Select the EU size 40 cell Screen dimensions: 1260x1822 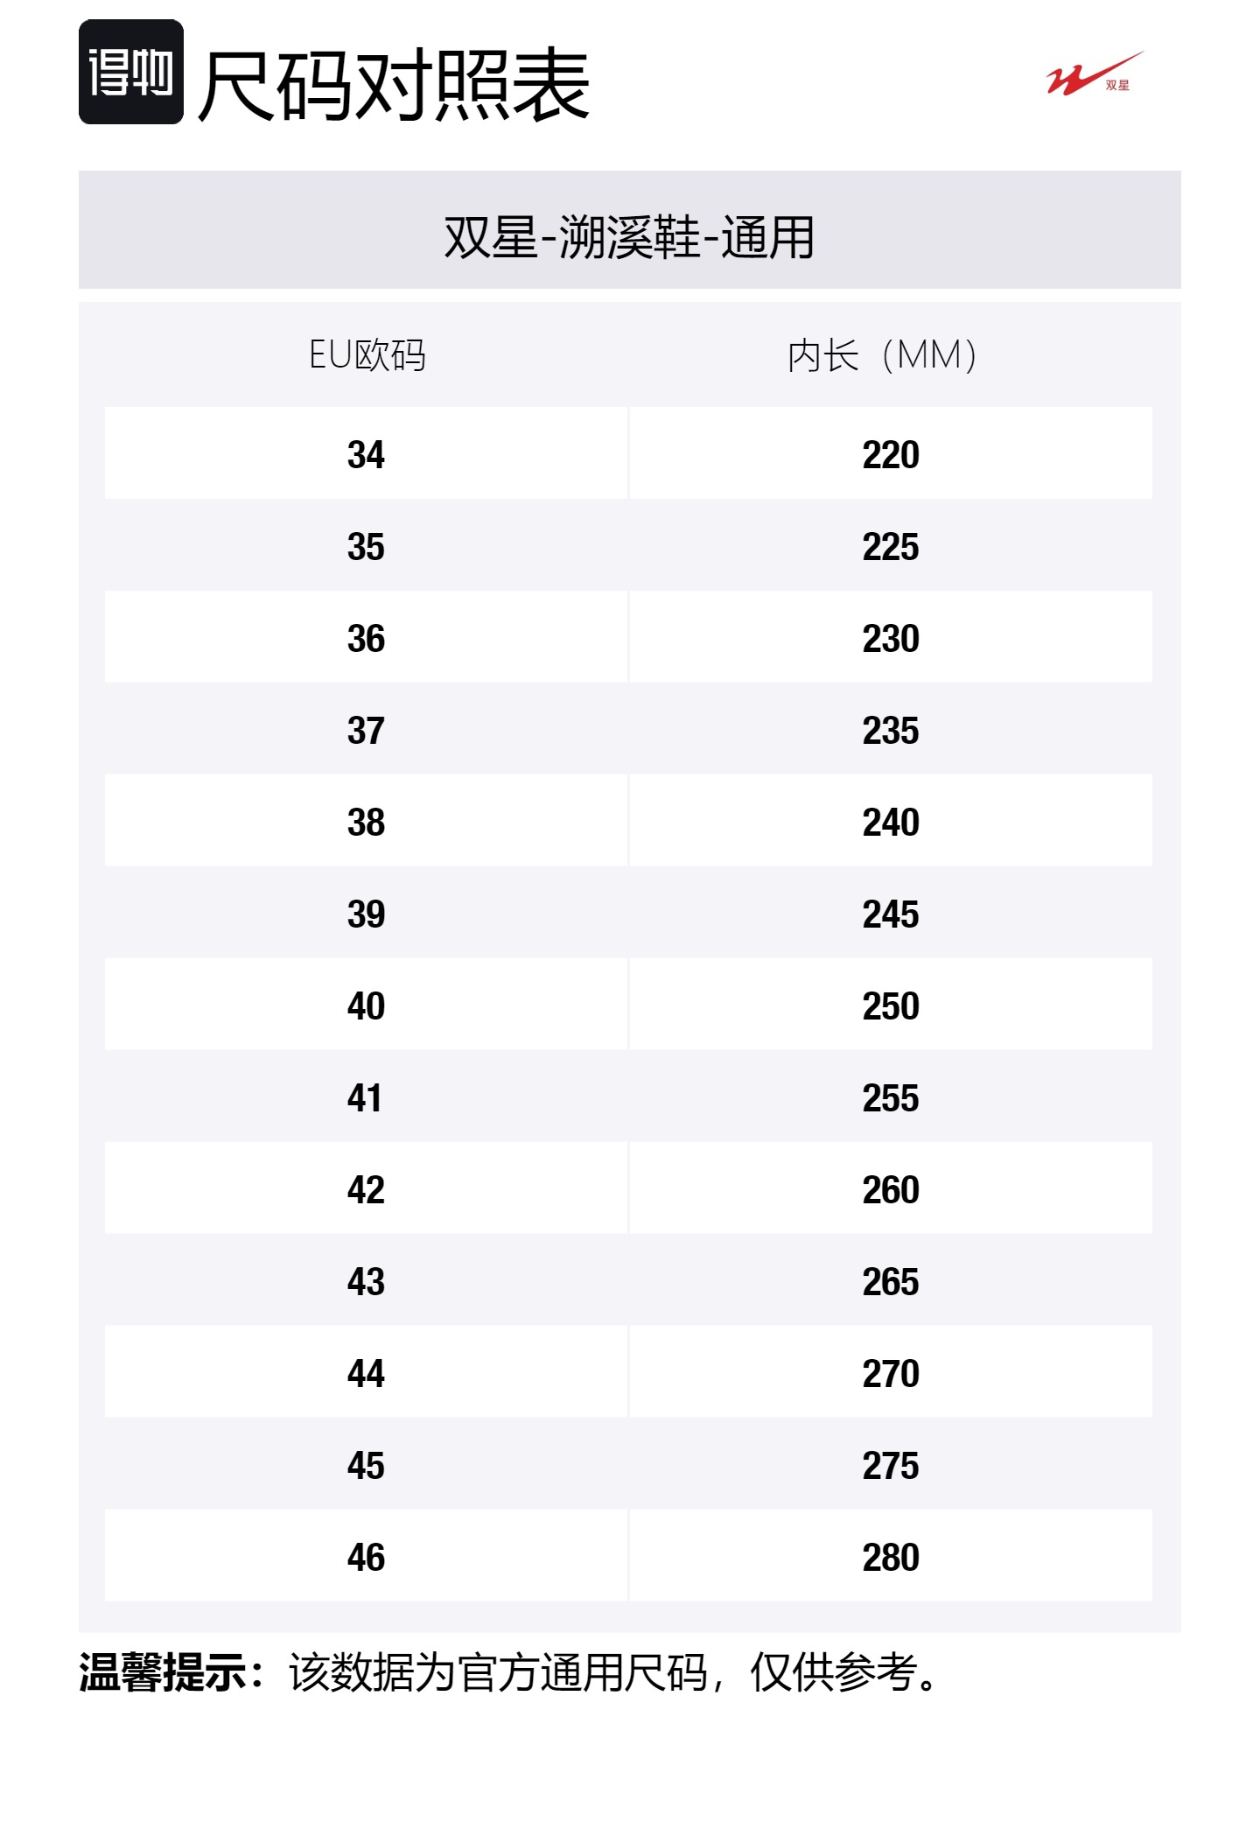(366, 1006)
